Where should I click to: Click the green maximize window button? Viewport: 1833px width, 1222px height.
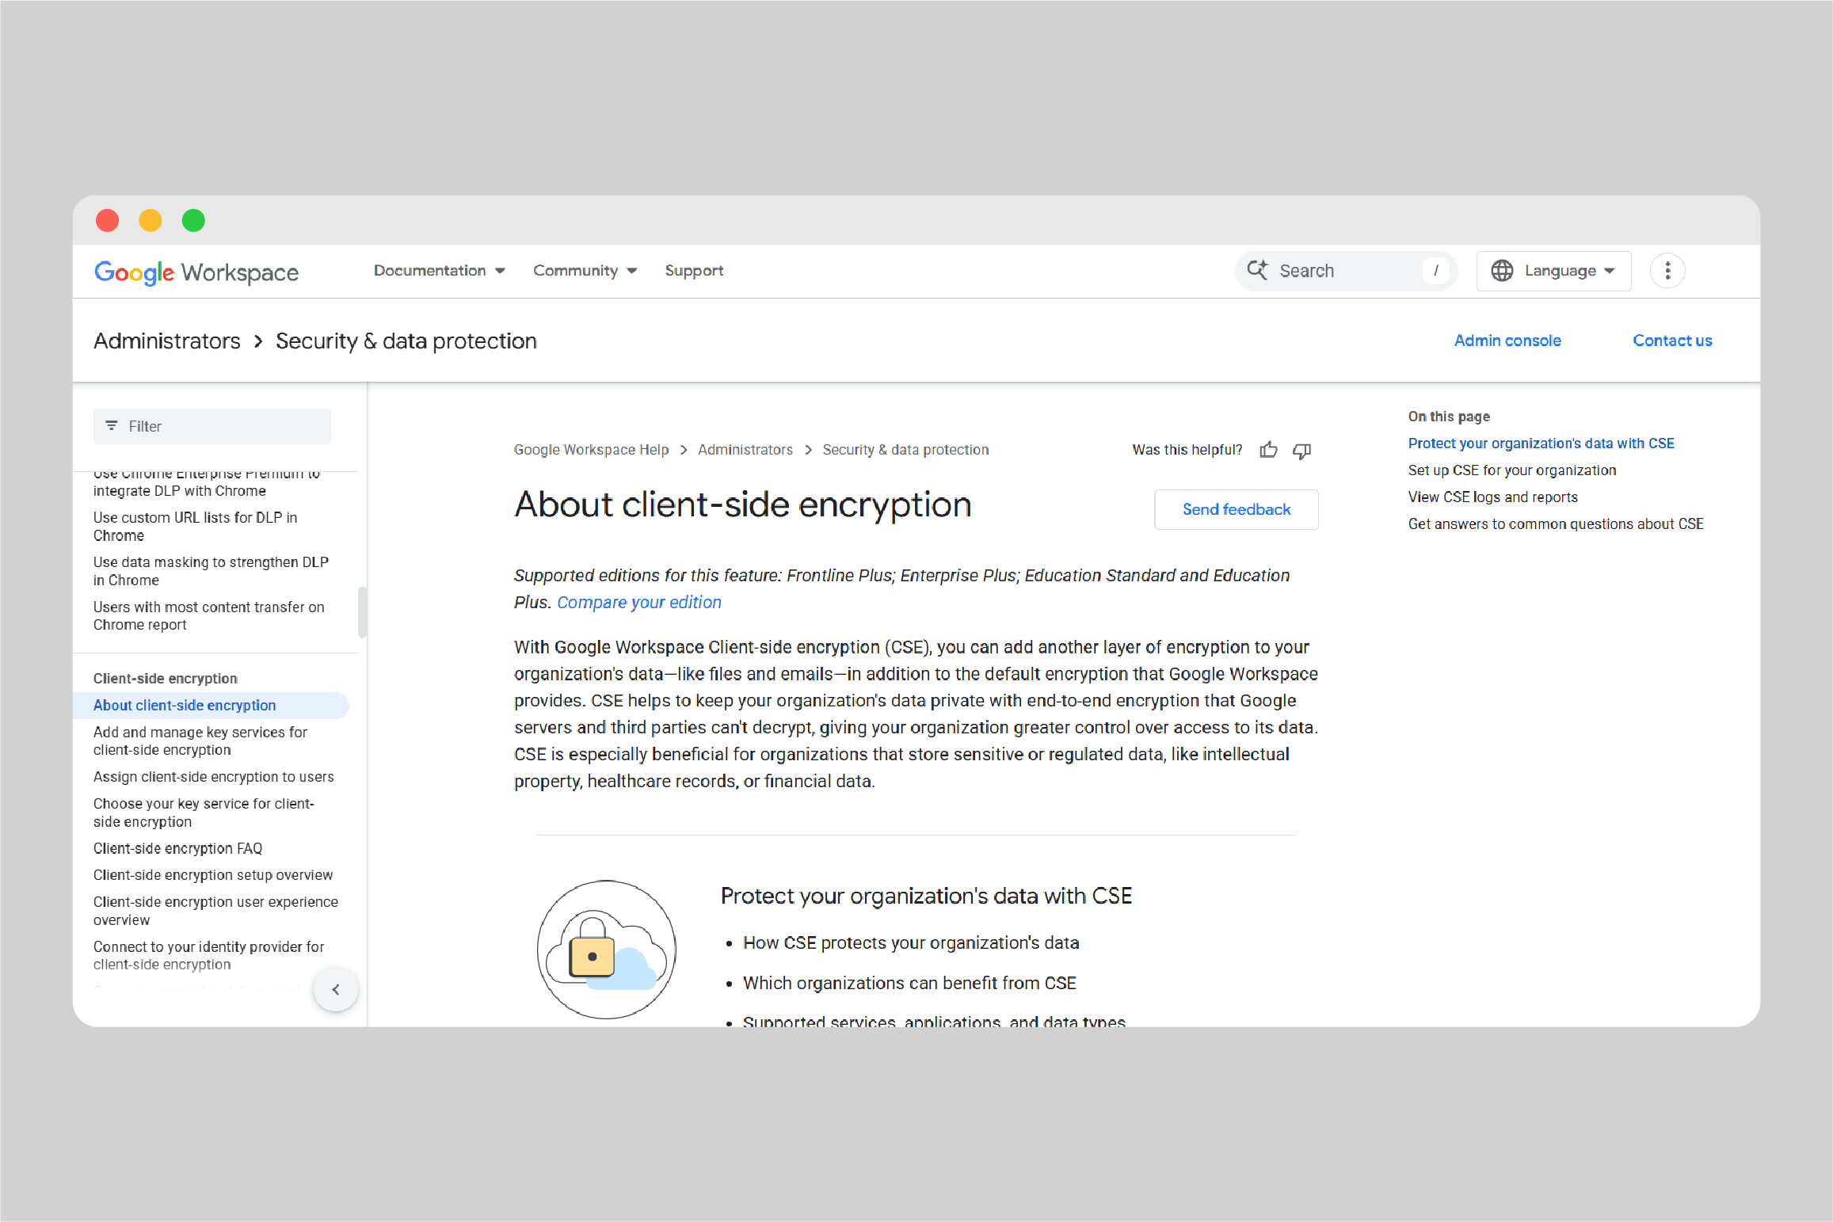193,220
